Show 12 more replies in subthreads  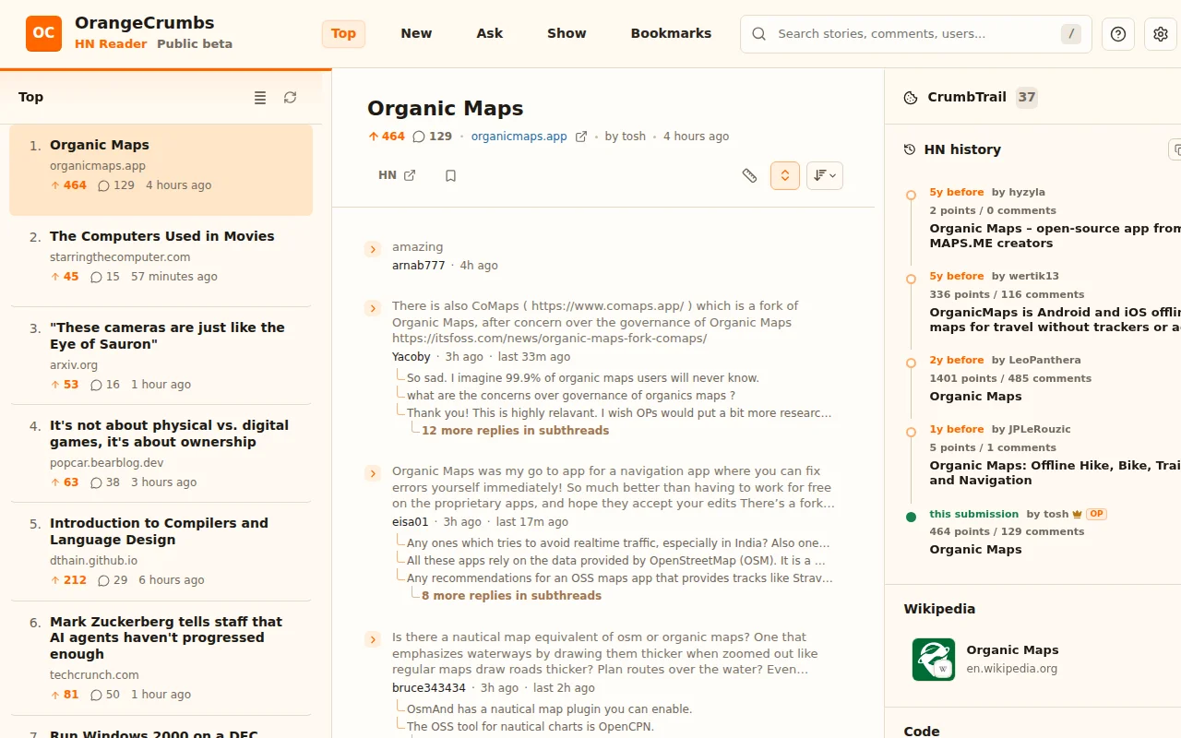pos(515,431)
